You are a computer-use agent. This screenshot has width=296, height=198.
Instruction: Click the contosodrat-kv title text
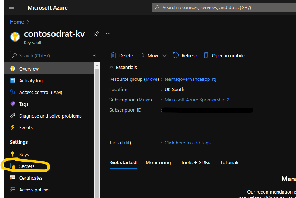[54, 34]
